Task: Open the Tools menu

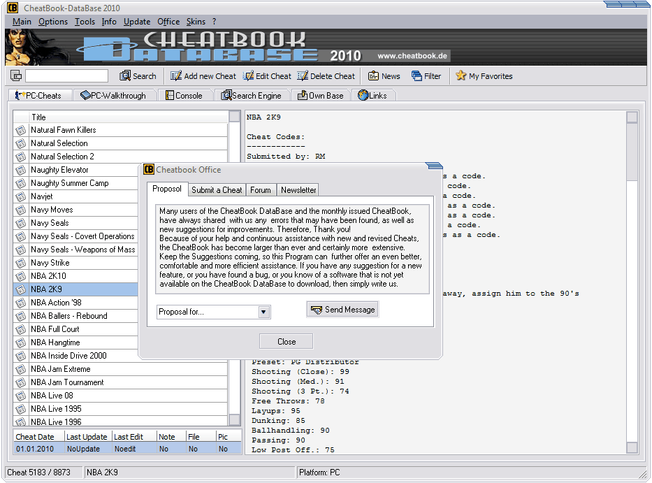Action: 85,22
